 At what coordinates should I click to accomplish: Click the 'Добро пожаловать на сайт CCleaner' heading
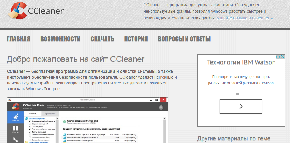pyautogui.click(x=75, y=59)
